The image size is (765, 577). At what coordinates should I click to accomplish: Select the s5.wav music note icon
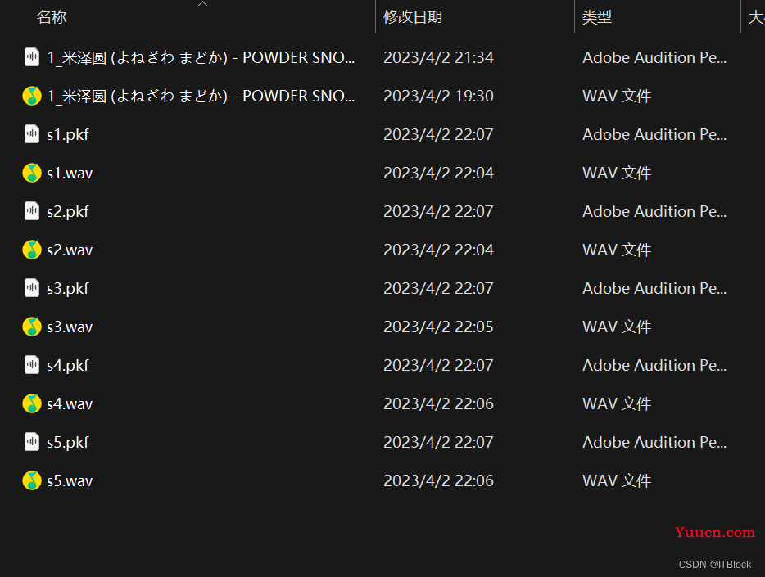coord(32,480)
